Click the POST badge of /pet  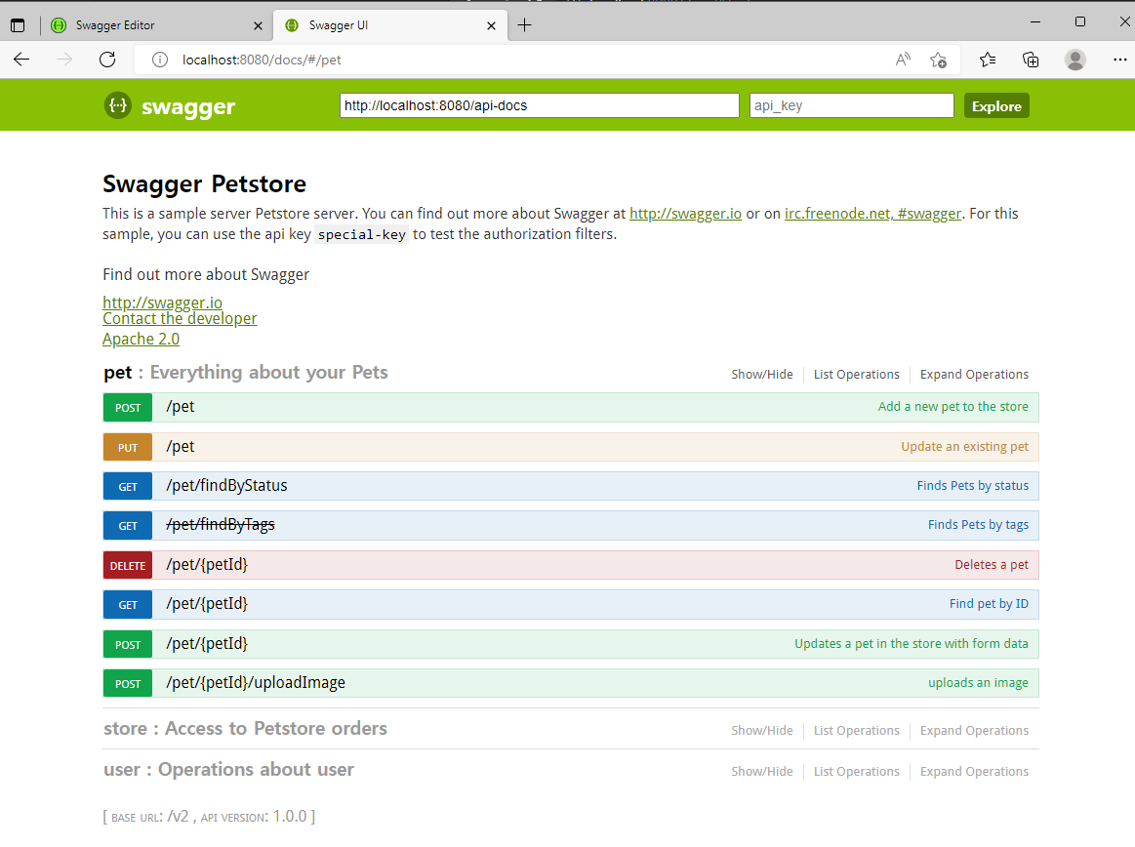click(x=128, y=408)
